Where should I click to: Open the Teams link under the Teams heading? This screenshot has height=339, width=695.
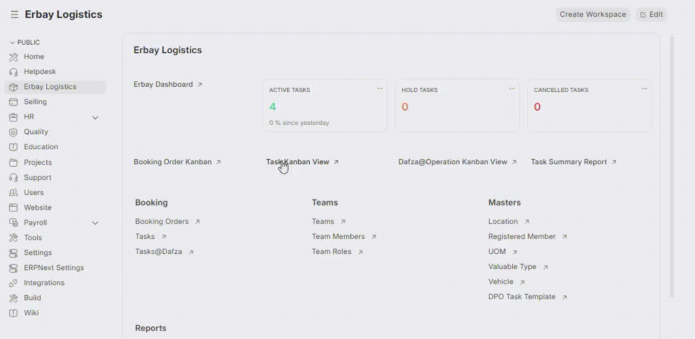[x=323, y=221]
